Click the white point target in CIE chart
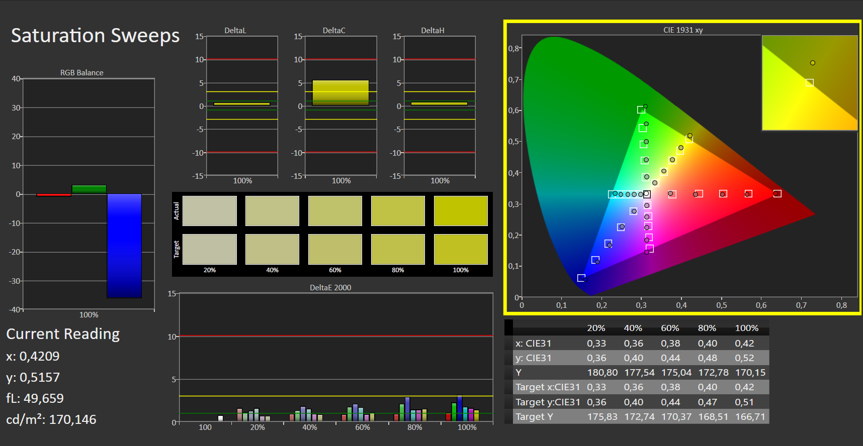The image size is (863, 446). [x=647, y=194]
